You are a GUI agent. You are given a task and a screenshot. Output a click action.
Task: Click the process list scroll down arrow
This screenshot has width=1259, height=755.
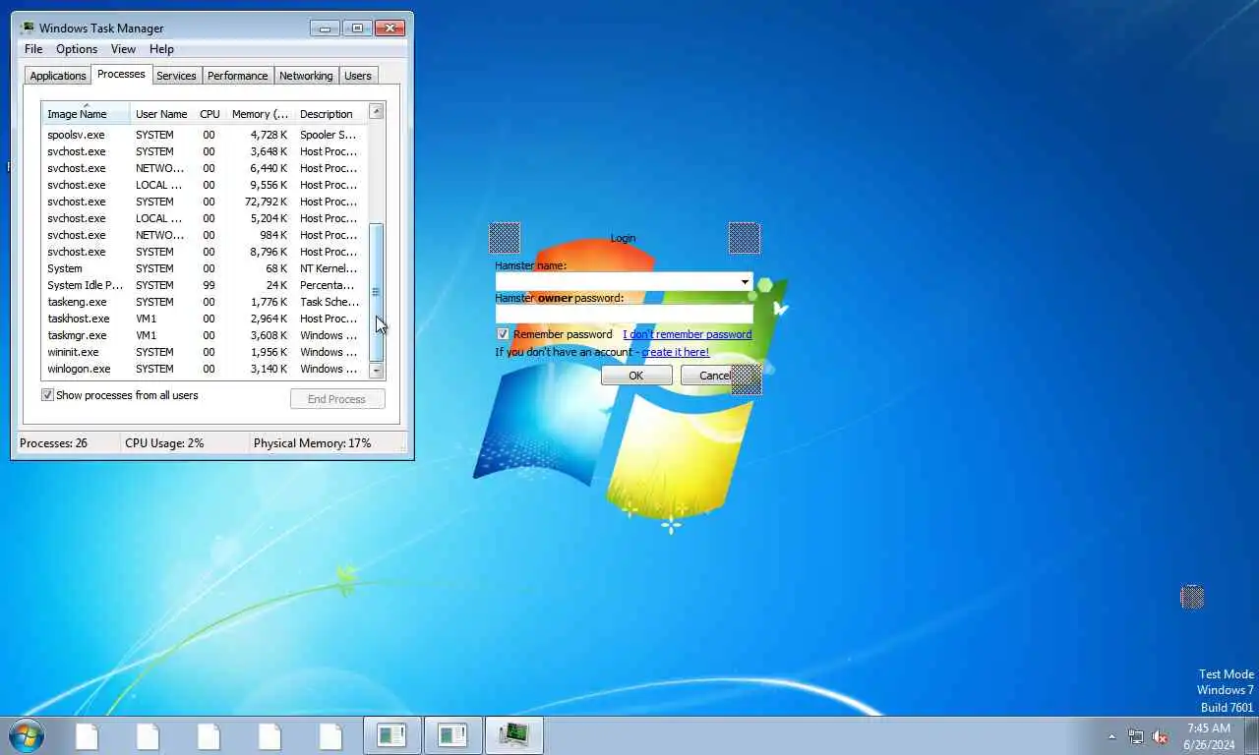376,371
